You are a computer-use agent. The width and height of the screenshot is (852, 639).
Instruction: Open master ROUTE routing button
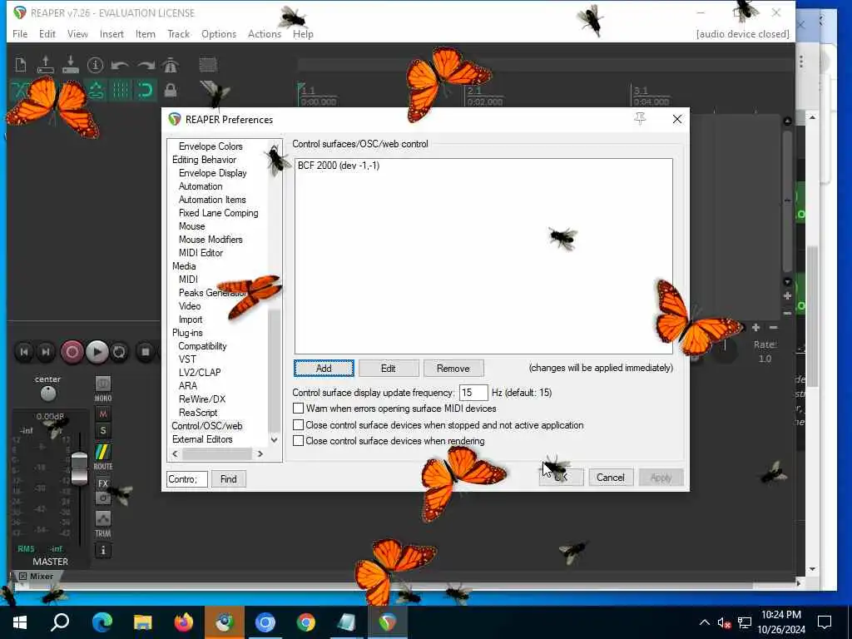tap(102, 452)
